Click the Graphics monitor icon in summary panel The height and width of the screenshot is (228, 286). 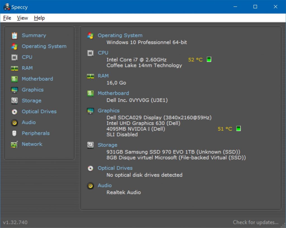(90, 111)
